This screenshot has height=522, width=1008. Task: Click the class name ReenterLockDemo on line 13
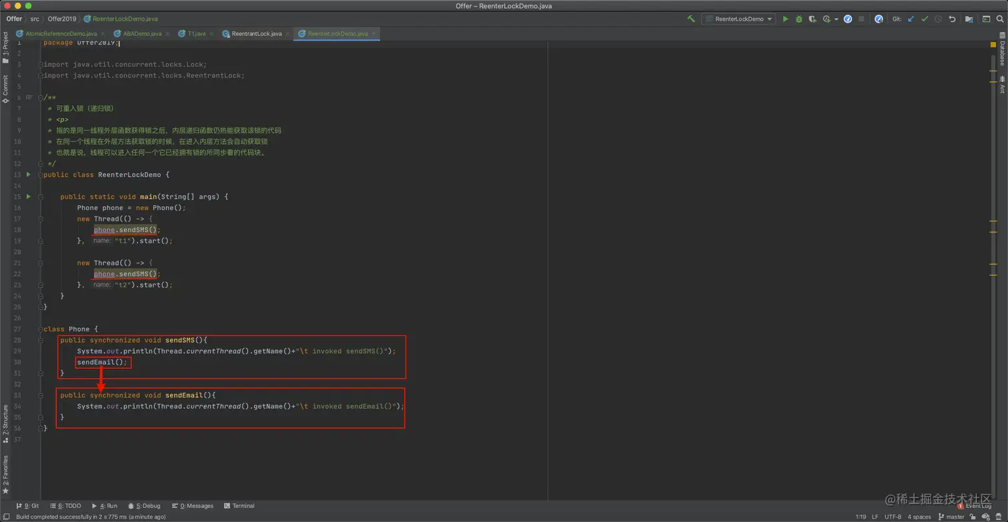(x=129, y=175)
